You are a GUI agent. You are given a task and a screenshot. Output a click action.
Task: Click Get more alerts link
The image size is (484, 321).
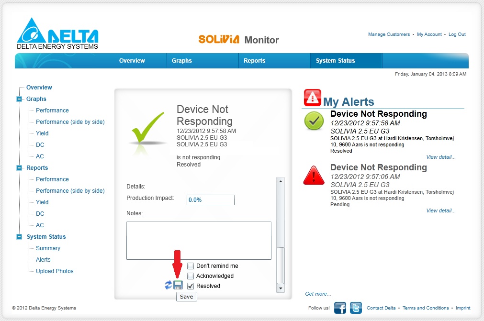(x=318, y=294)
